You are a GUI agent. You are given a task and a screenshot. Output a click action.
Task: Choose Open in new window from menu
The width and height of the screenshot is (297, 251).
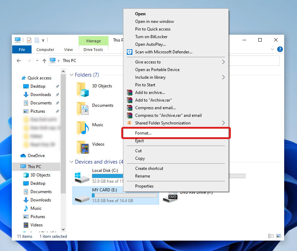click(x=155, y=21)
